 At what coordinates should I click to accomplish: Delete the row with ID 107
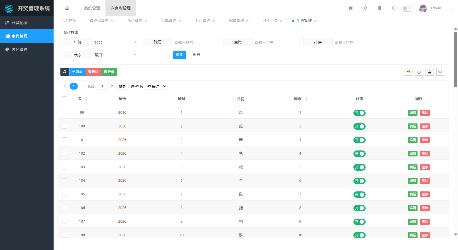click(425, 222)
